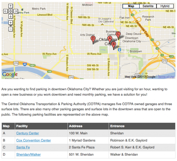This screenshot has height=161, width=177.
Task: Open the Santa Fe facility link
Action: tap(23, 147)
